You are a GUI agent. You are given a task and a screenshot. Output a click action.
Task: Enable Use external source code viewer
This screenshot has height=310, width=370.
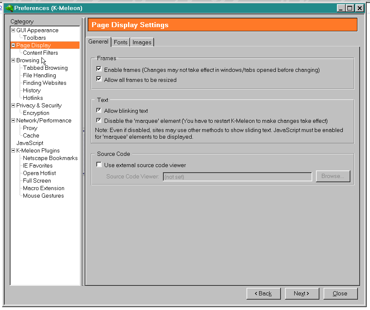pos(99,165)
